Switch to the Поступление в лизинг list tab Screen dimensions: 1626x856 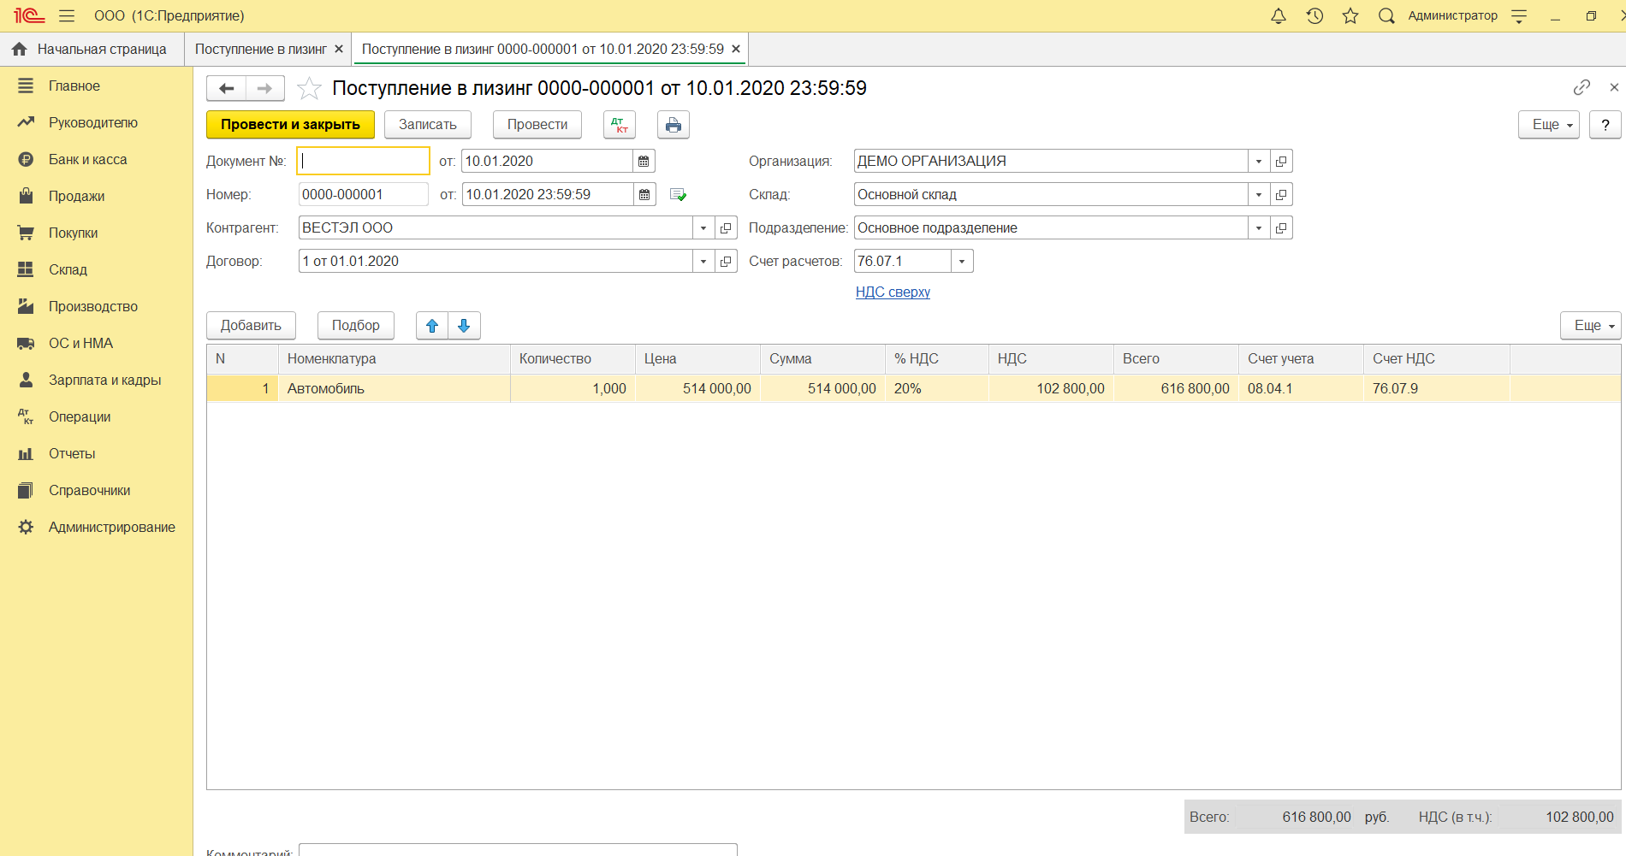click(x=260, y=50)
